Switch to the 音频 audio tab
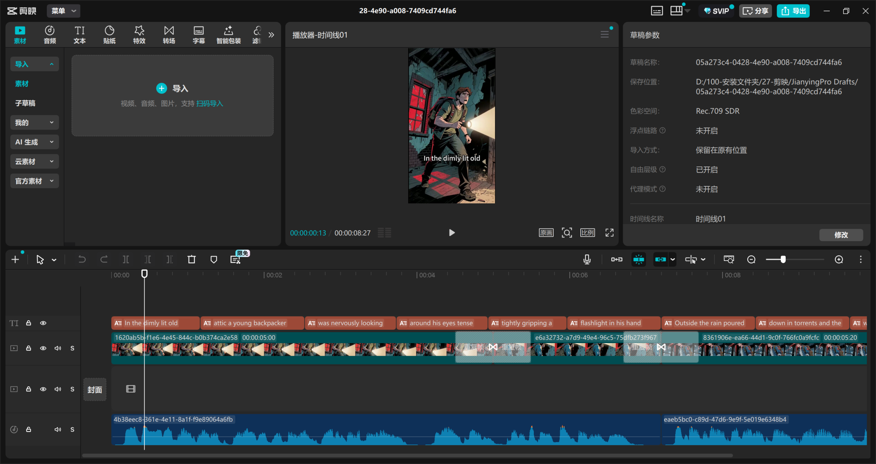Screen dimensions: 876x464 tap(50, 35)
